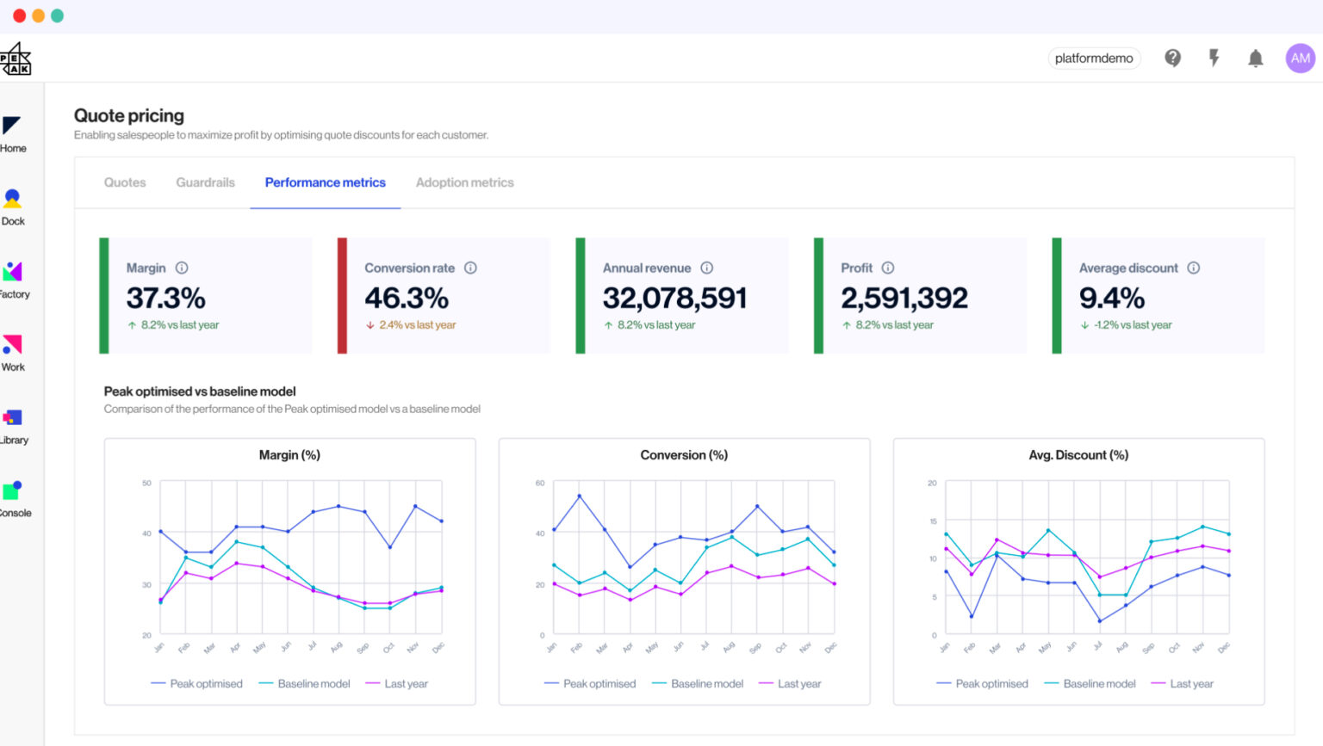Viewport: 1323px width, 746px height.
Task: Click the platformdemo tenant button
Action: pyautogui.click(x=1094, y=58)
